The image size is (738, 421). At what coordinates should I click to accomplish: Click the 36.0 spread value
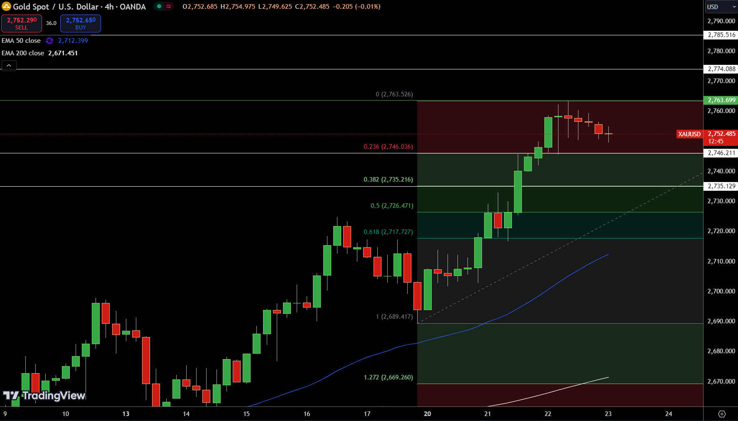point(51,23)
